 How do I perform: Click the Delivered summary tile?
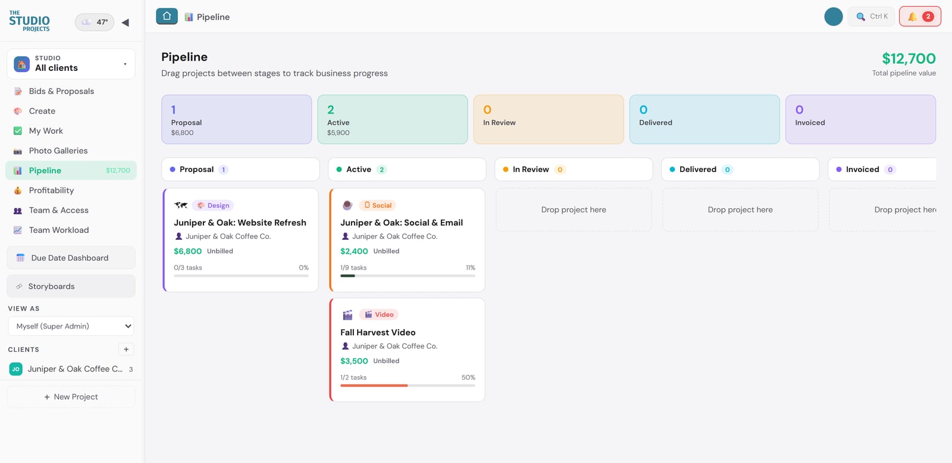(x=704, y=120)
